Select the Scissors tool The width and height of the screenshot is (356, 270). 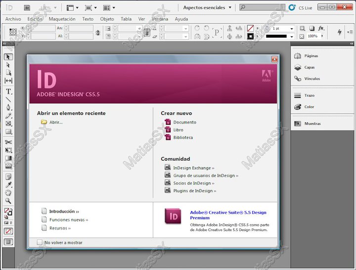click(8, 142)
